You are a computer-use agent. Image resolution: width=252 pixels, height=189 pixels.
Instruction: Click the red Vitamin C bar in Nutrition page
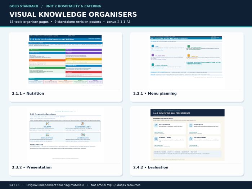coord(84,72)
